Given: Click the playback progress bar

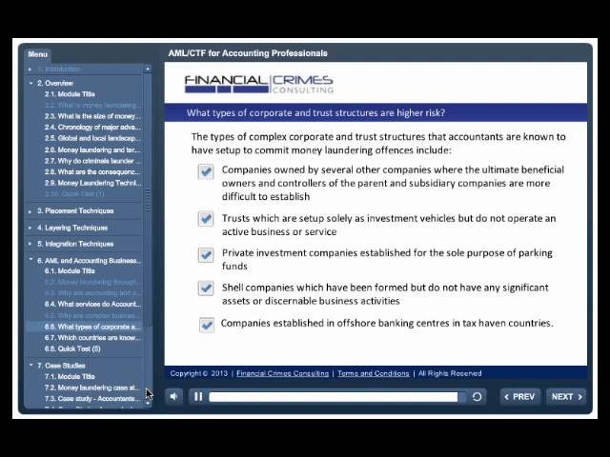Looking at the screenshot, I should click(x=334, y=396).
